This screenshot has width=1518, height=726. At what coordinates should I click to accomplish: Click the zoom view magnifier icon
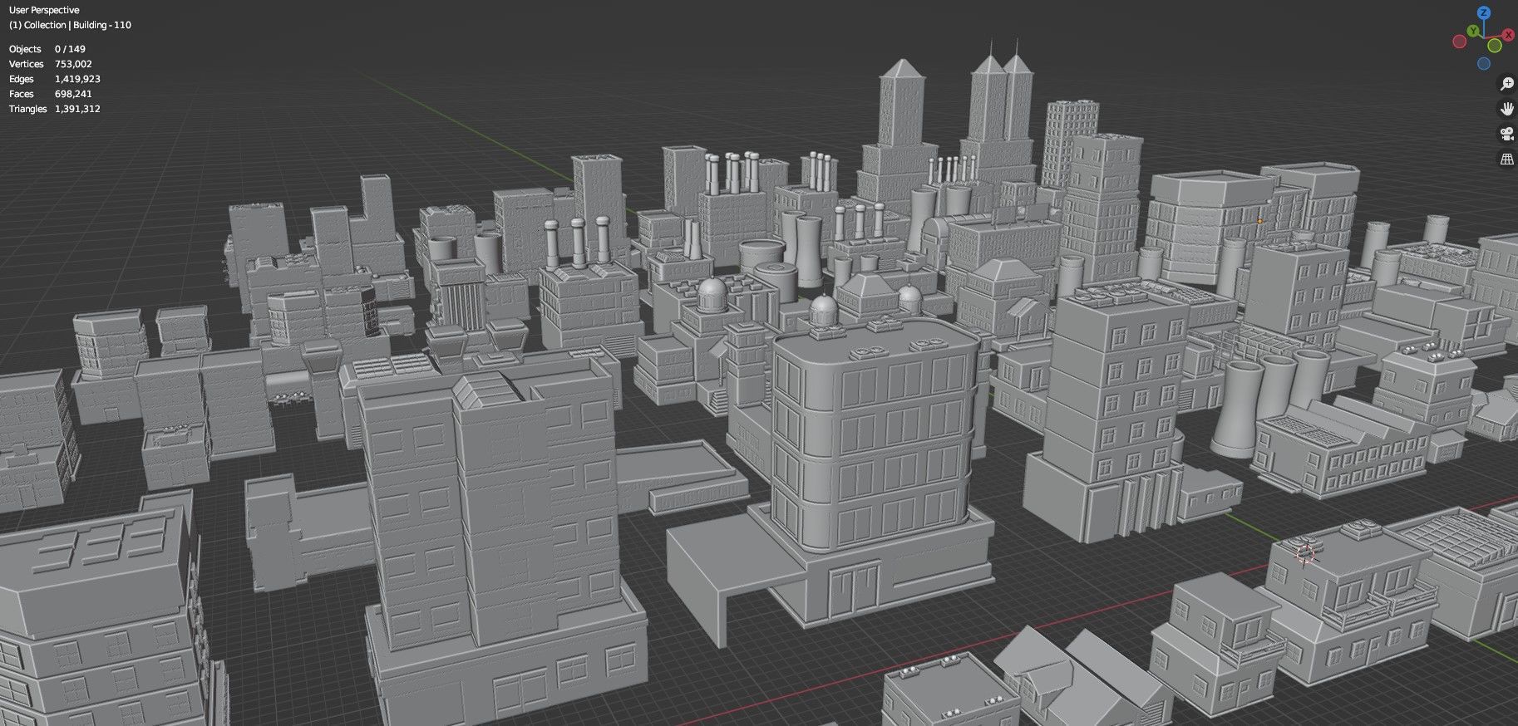click(x=1506, y=84)
